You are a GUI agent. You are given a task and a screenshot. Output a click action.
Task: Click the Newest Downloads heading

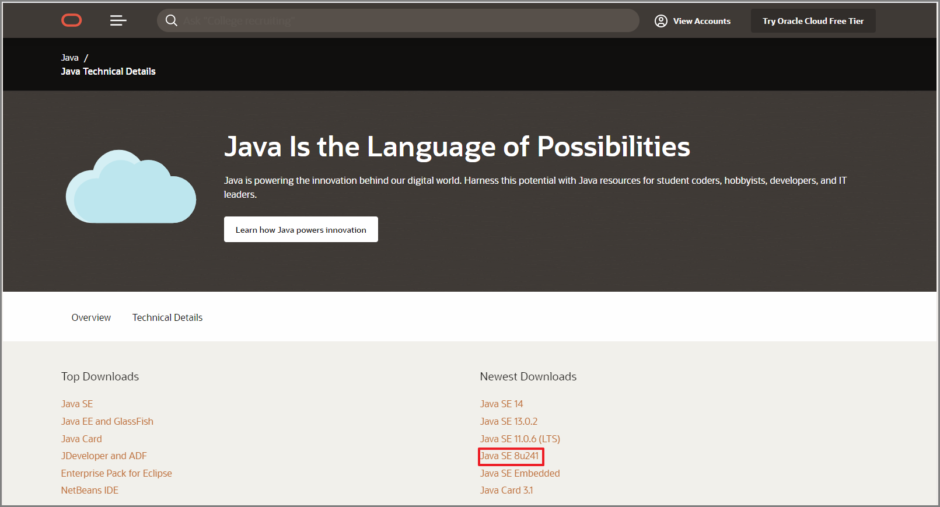pyautogui.click(x=528, y=376)
